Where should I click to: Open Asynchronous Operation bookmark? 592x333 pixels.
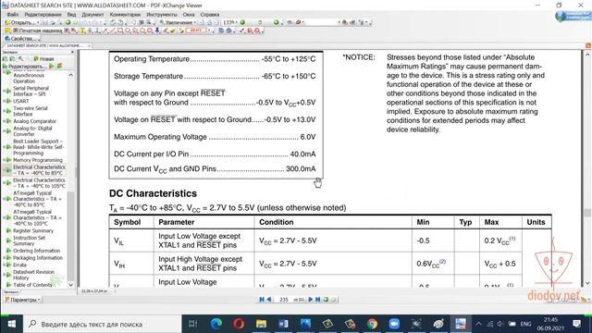[x=29, y=78]
